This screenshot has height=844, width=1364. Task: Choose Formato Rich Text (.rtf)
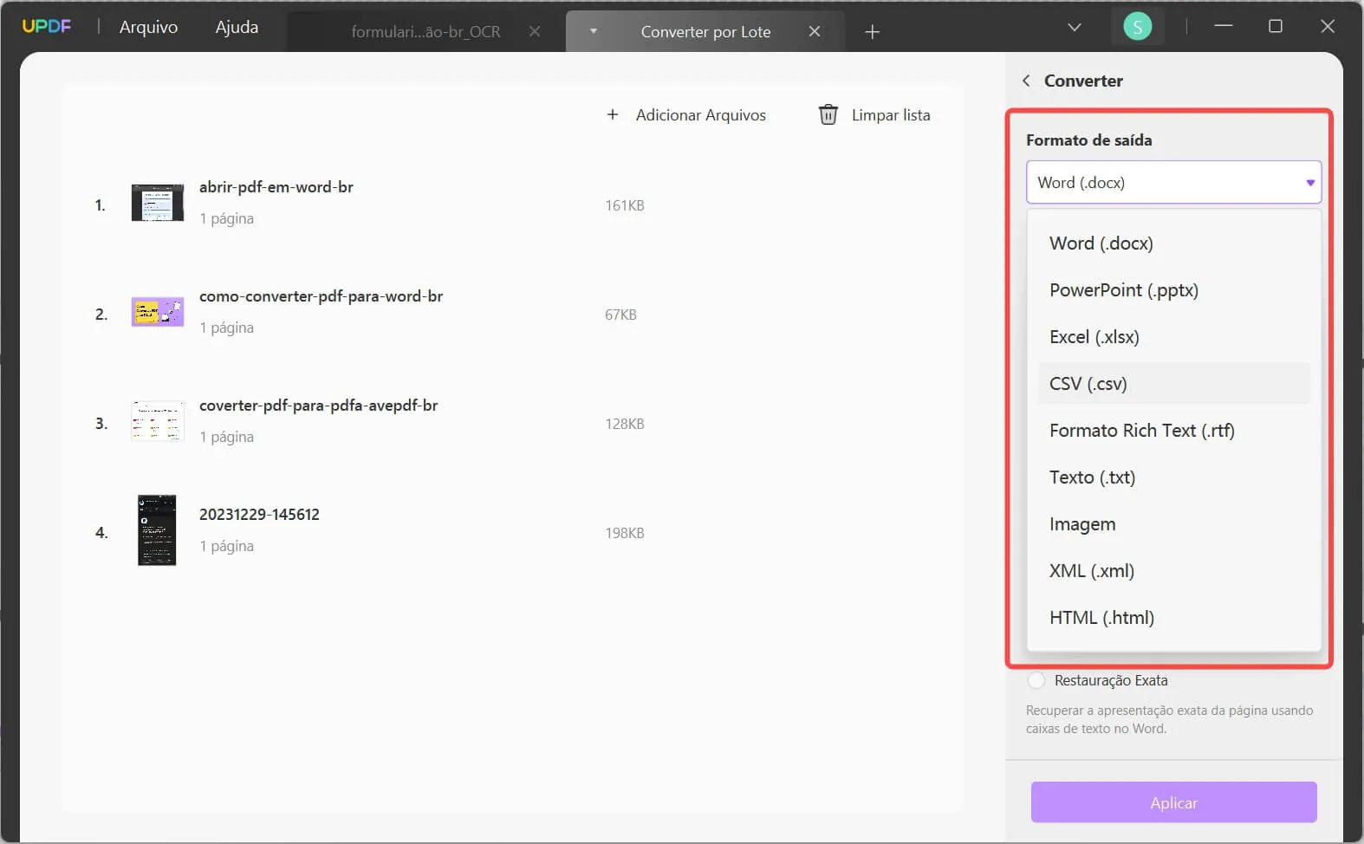1173,430
